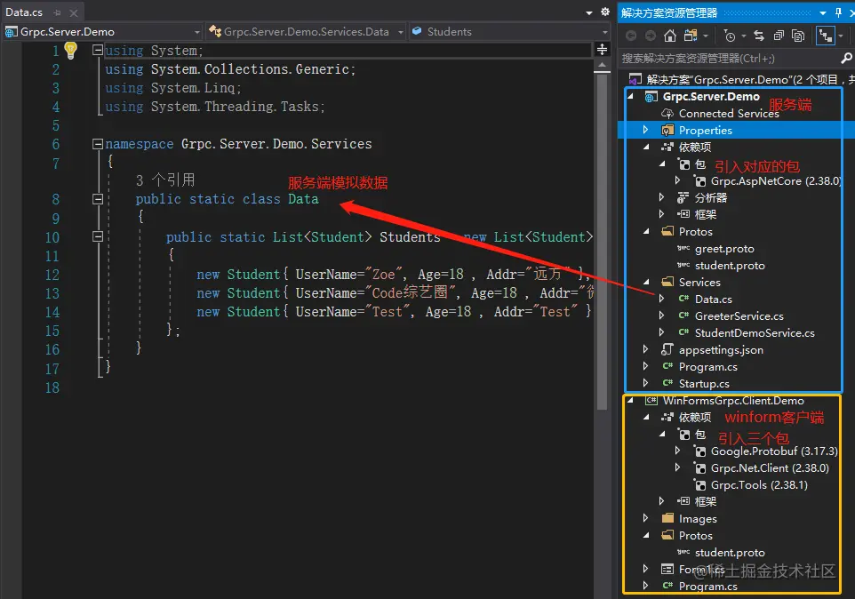Collapse the Grpc.Server.Demo project node arrow
855x599 pixels.
[631, 97]
